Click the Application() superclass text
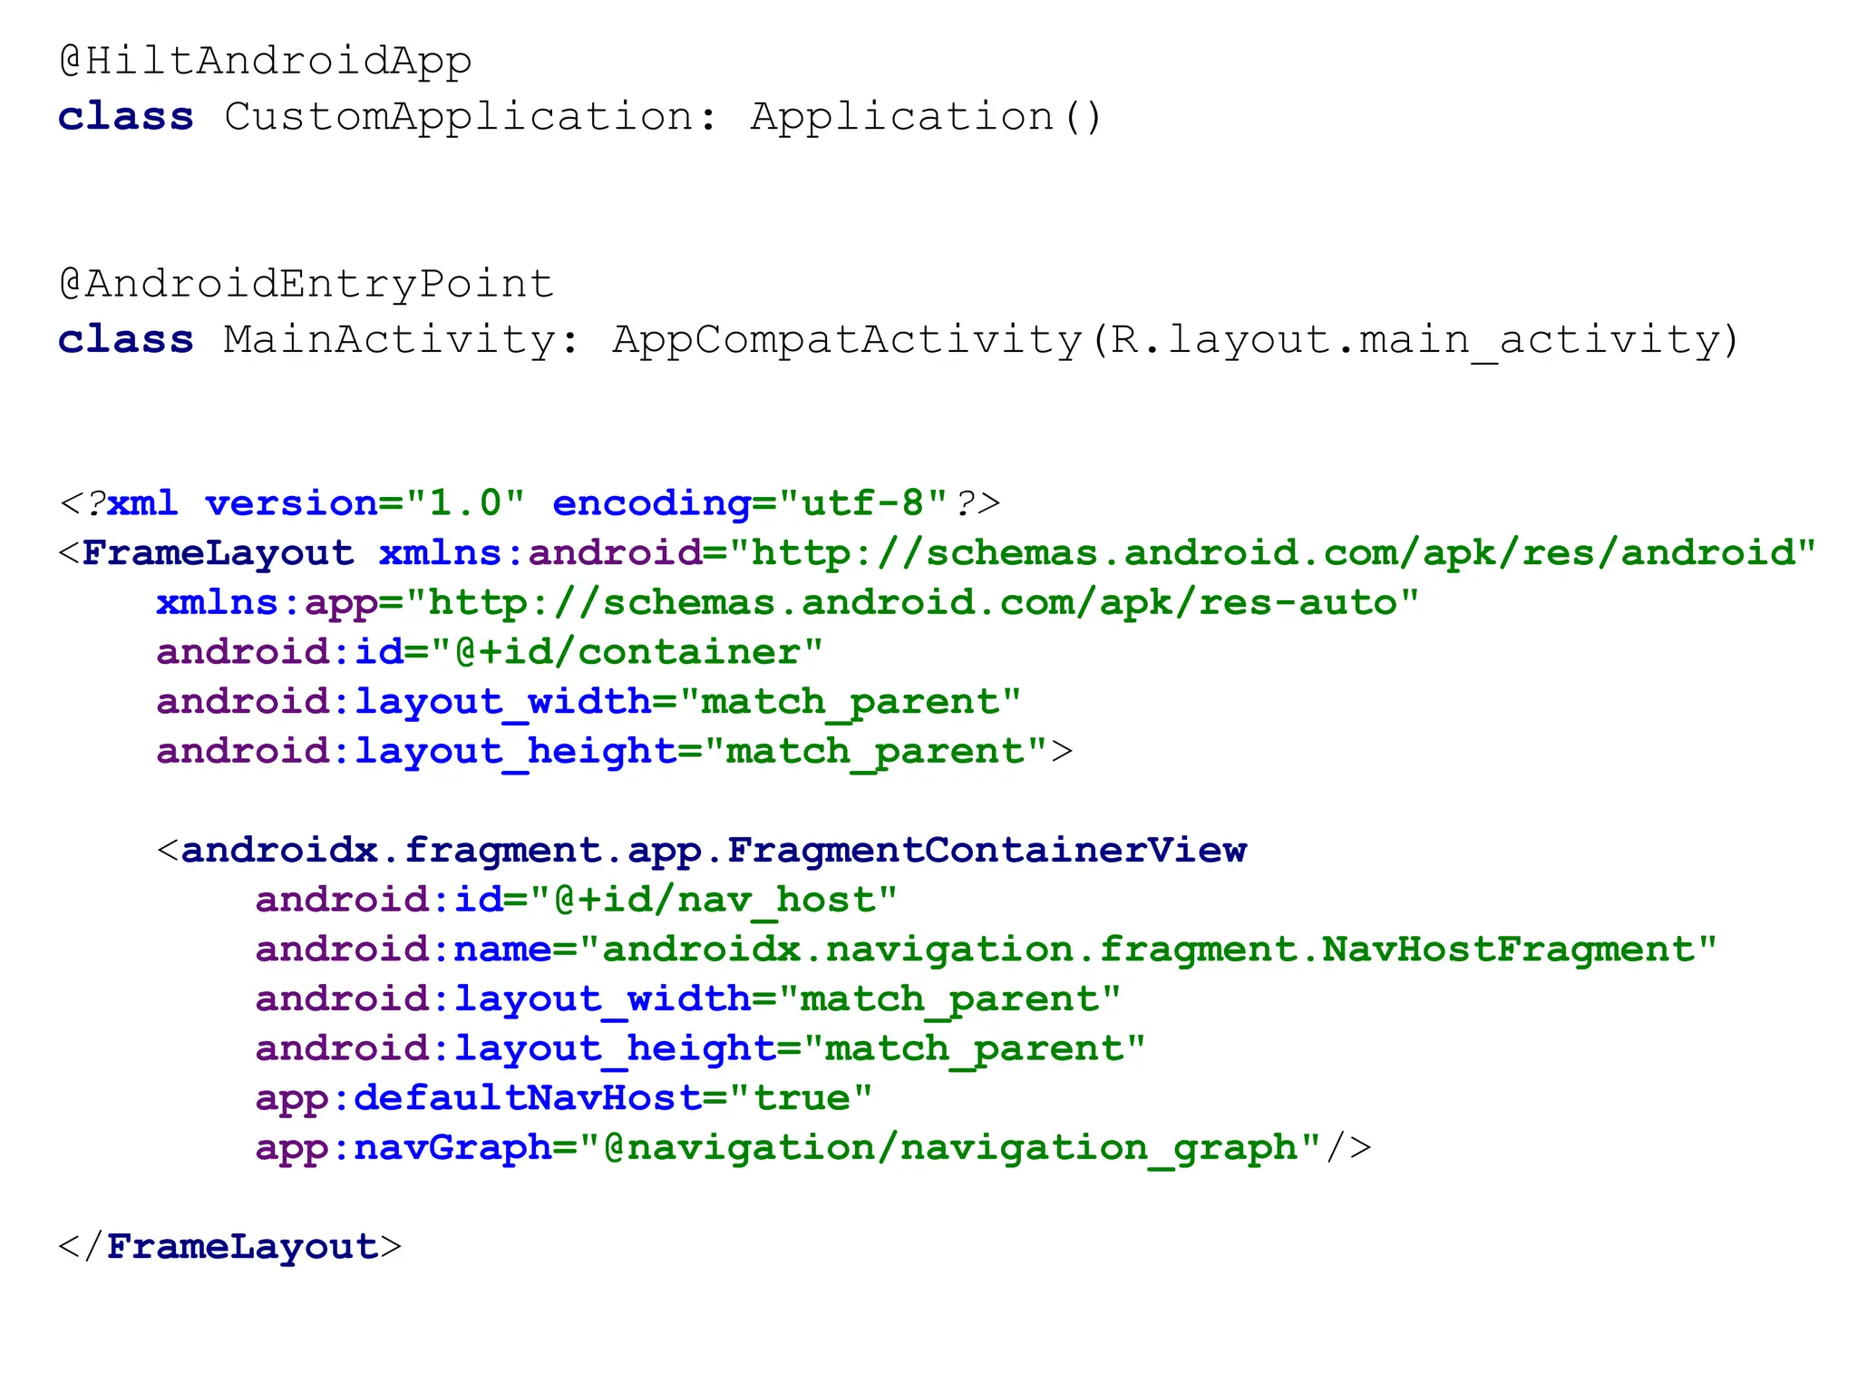Screen dimensions: 1857x1393 (927, 118)
